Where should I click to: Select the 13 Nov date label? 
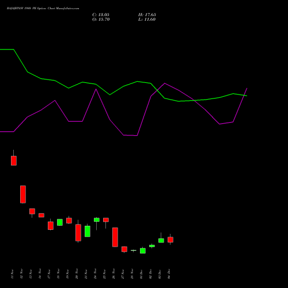[x=31, y=274]
